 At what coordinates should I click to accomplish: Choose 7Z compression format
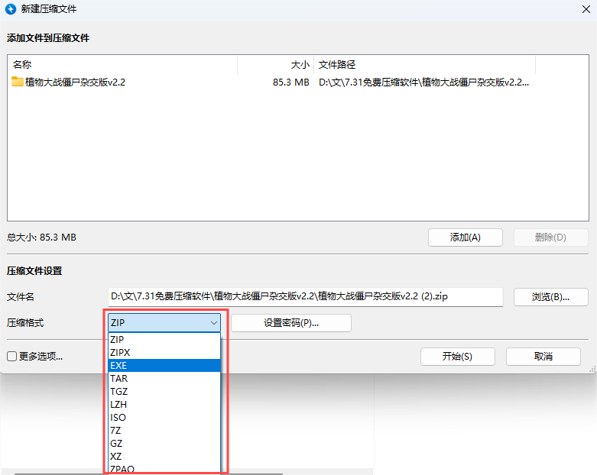[164, 430]
